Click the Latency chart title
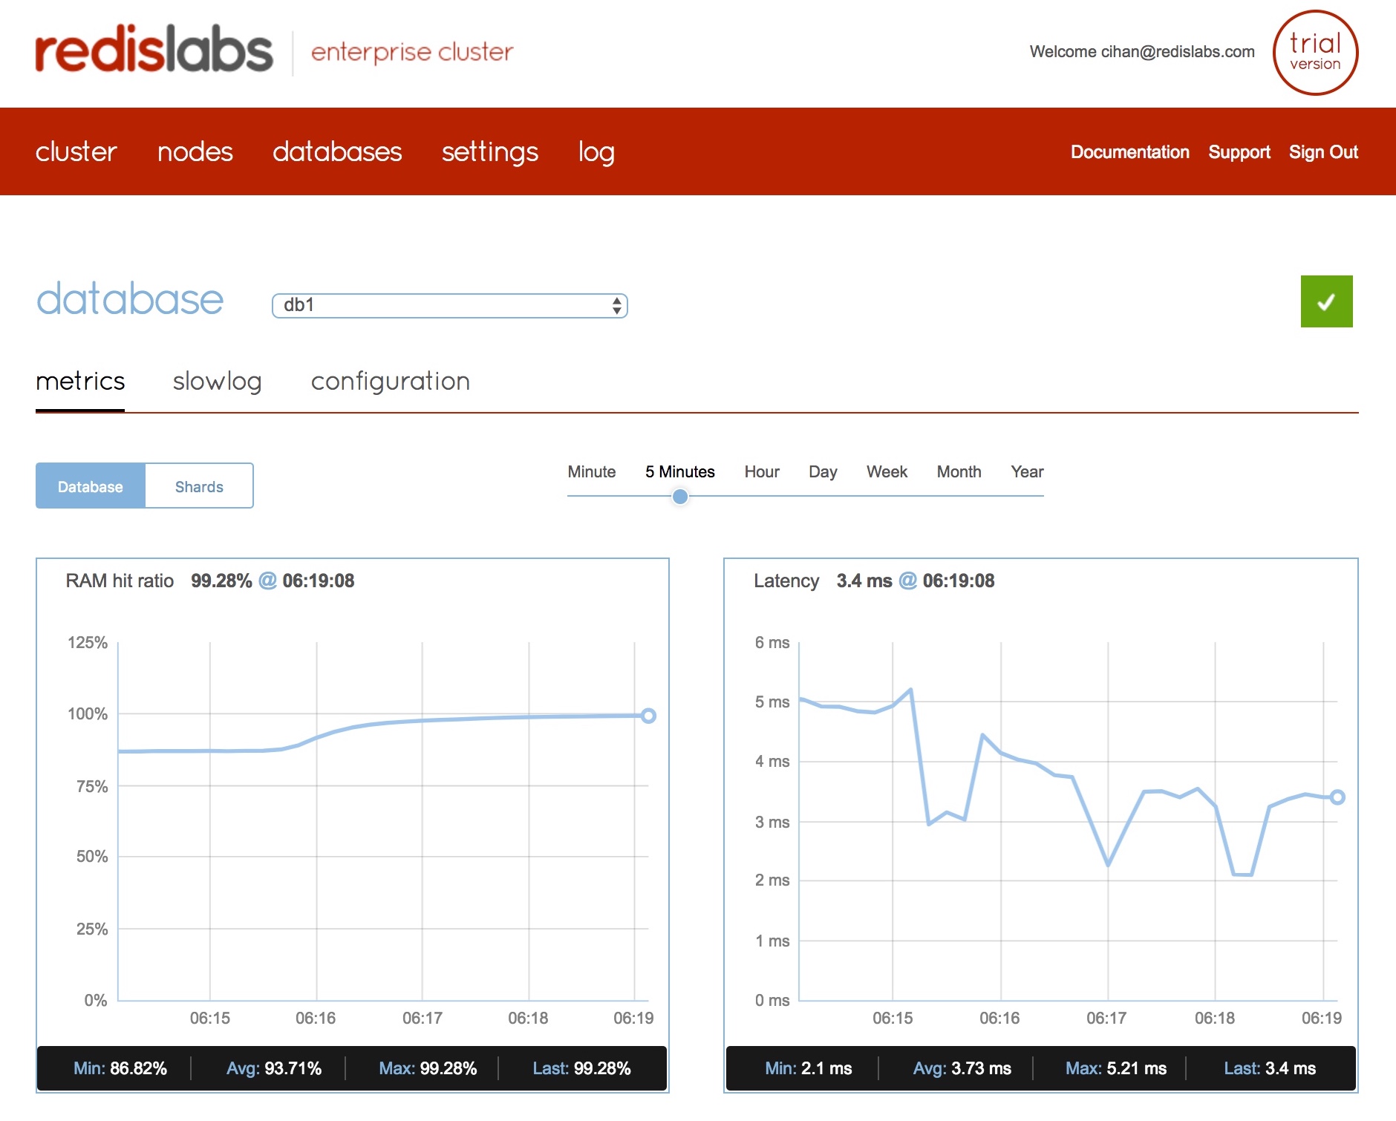 pyautogui.click(x=786, y=581)
